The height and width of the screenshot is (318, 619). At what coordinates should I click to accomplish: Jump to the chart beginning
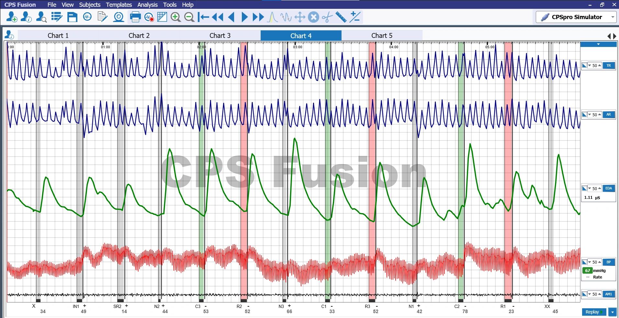click(203, 17)
